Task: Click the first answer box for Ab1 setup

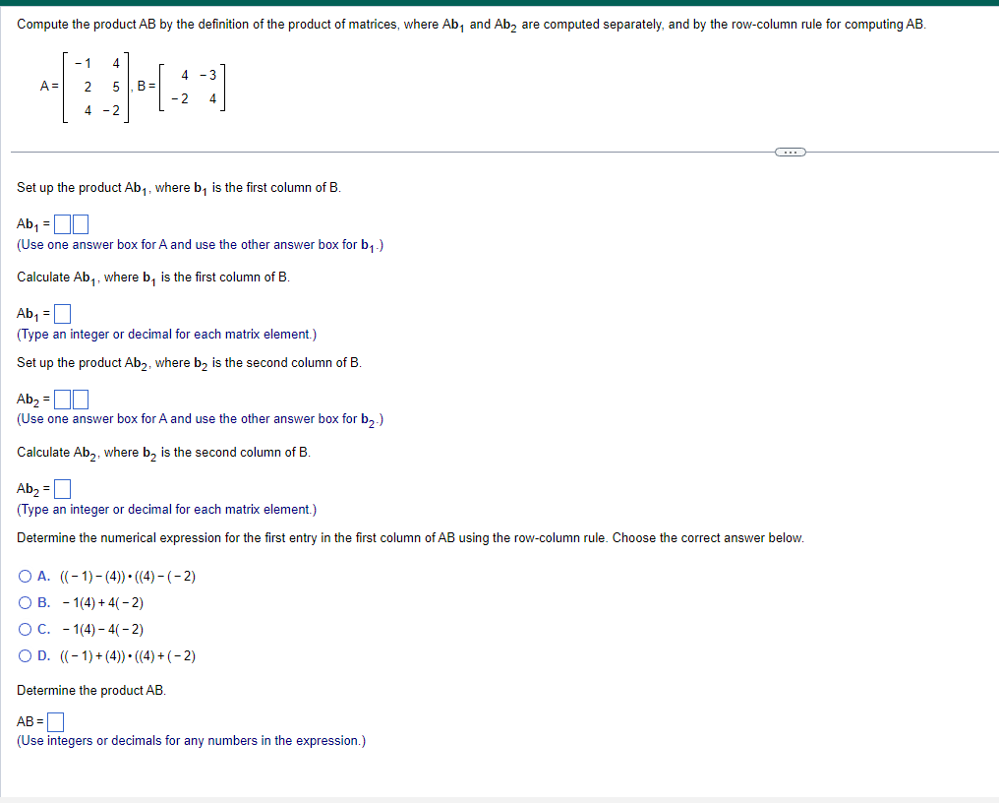Action: [x=62, y=222]
